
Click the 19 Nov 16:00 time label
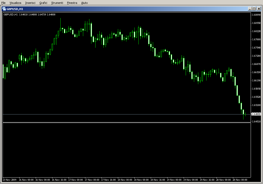207,180
